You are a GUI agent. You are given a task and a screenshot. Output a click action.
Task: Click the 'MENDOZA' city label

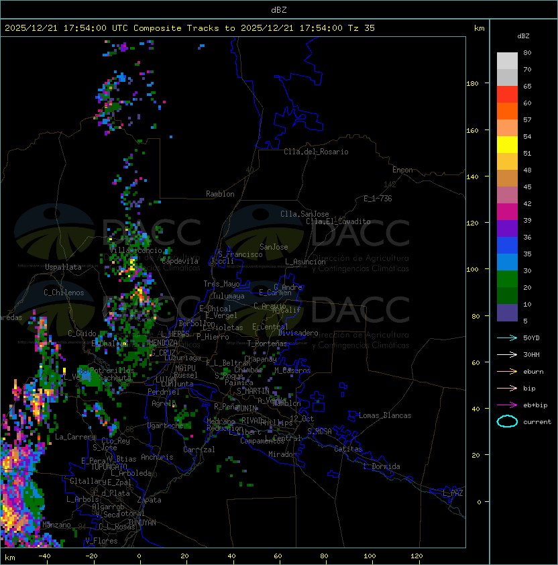tap(163, 343)
